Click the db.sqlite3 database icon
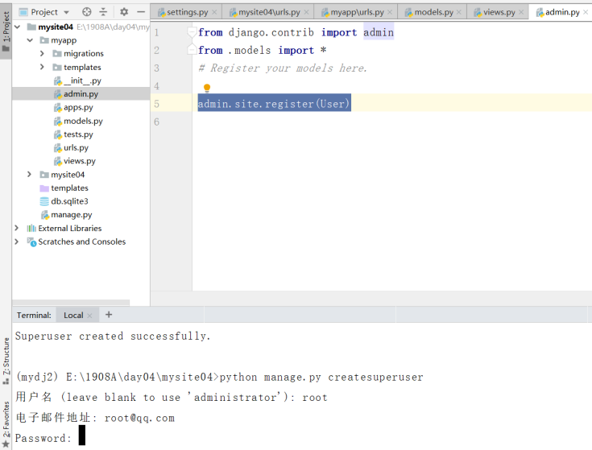592x450 pixels. pyautogui.click(x=44, y=201)
